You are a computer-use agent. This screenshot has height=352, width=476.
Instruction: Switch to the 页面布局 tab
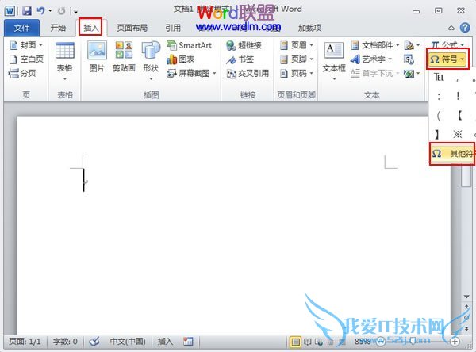pyautogui.click(x=132, y=28)
